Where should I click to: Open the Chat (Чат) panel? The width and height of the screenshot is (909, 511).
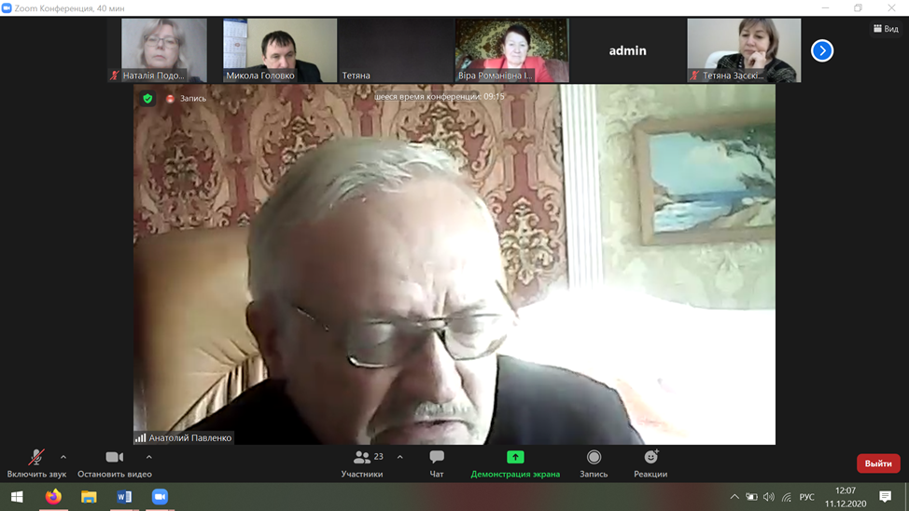436,463
